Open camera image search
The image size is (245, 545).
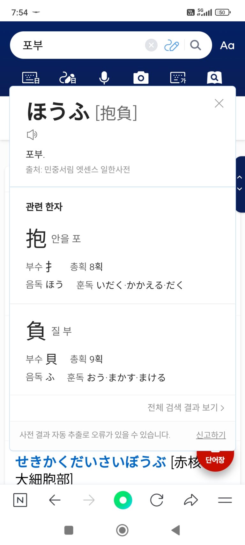pos(141,78)
